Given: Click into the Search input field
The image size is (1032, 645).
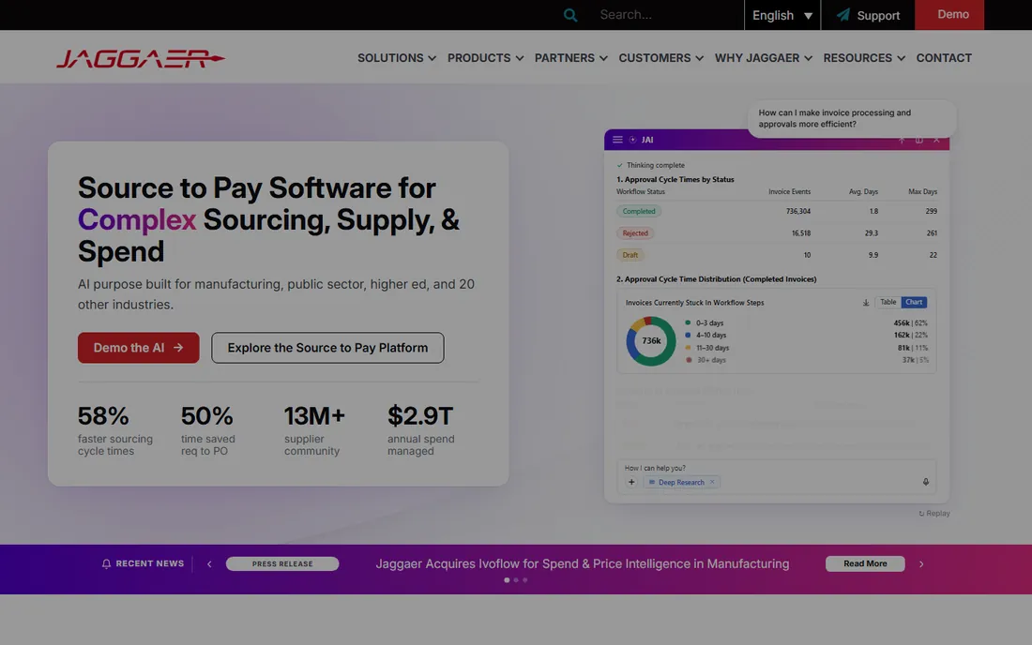Looking at the screenshot, I should click(x=666, y=14).
